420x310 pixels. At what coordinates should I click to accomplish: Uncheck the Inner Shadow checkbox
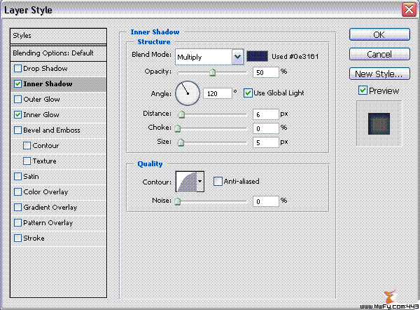[x=17, y=83]
